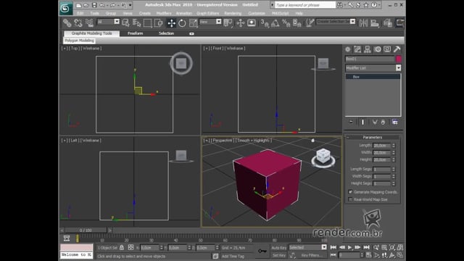464x261 pixels.
Task: Click the Polygon Modeling button
Action: point(79,41)
